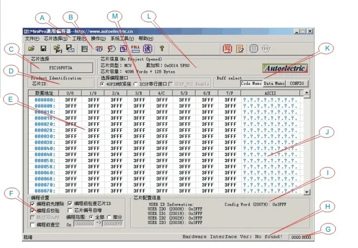Uncheck the 编程后校验 checkbox
Screen dimensions: 358x248
click(33, 210)
